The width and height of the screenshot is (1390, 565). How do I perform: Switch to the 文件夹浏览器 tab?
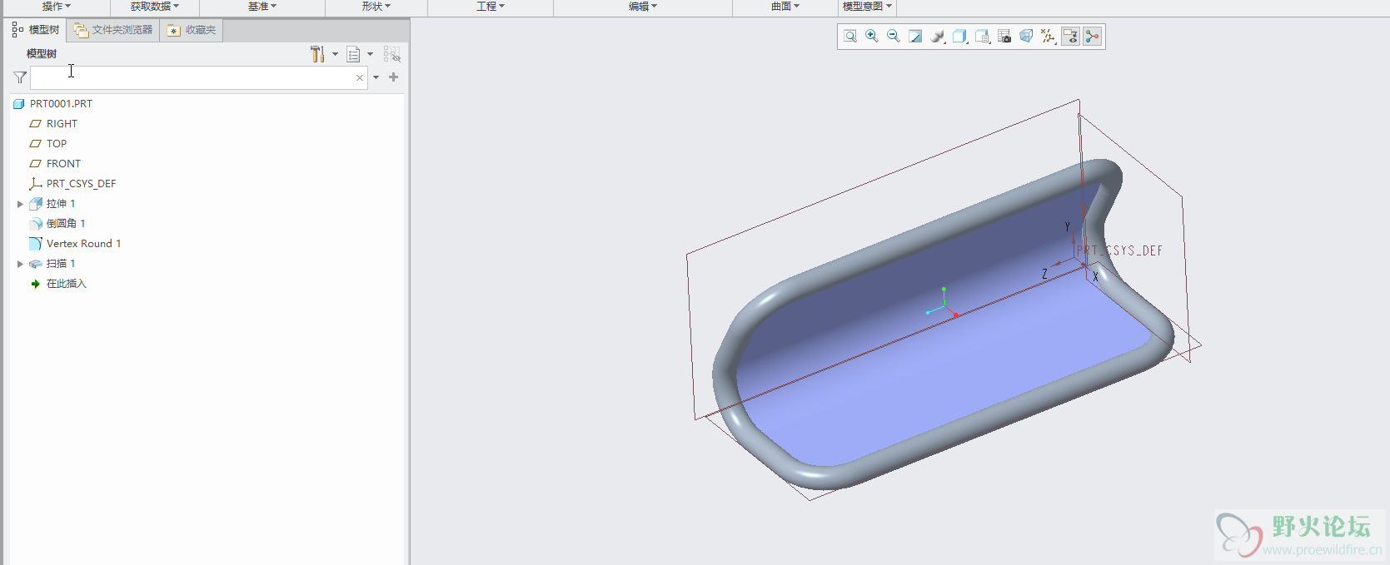pyautogui.click(x=113, y=30)
